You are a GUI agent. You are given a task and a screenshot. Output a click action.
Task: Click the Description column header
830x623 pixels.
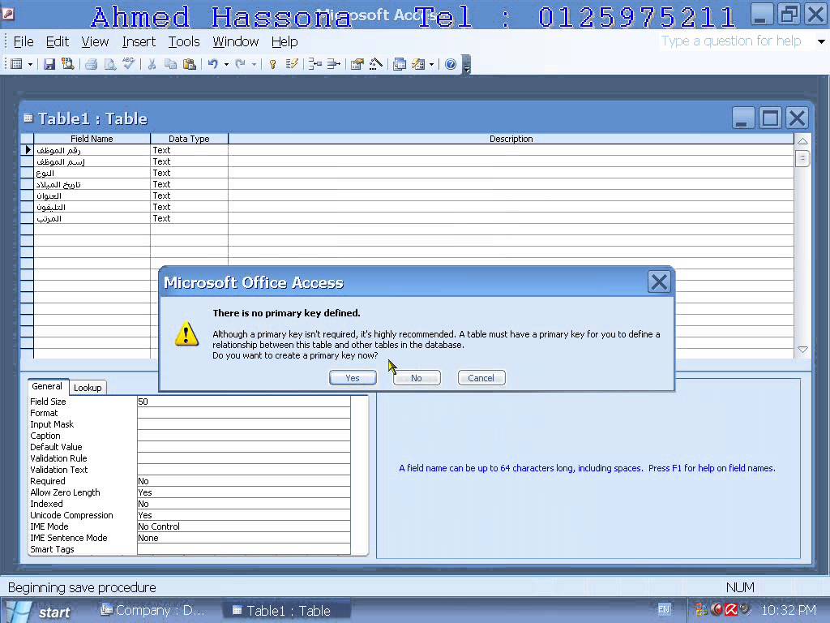(511, 139)
